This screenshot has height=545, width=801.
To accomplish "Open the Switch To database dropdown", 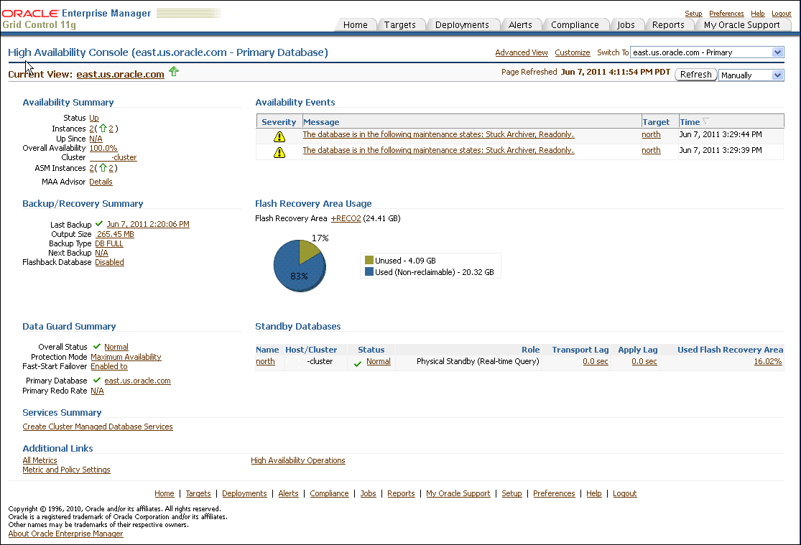I will tap(777, 52).
